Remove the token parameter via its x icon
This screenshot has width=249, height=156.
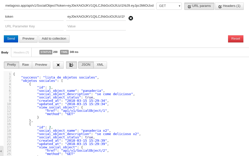131,18
